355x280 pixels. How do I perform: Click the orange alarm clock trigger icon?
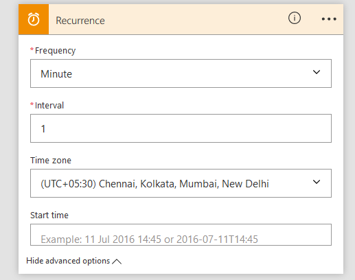(34, 19)
